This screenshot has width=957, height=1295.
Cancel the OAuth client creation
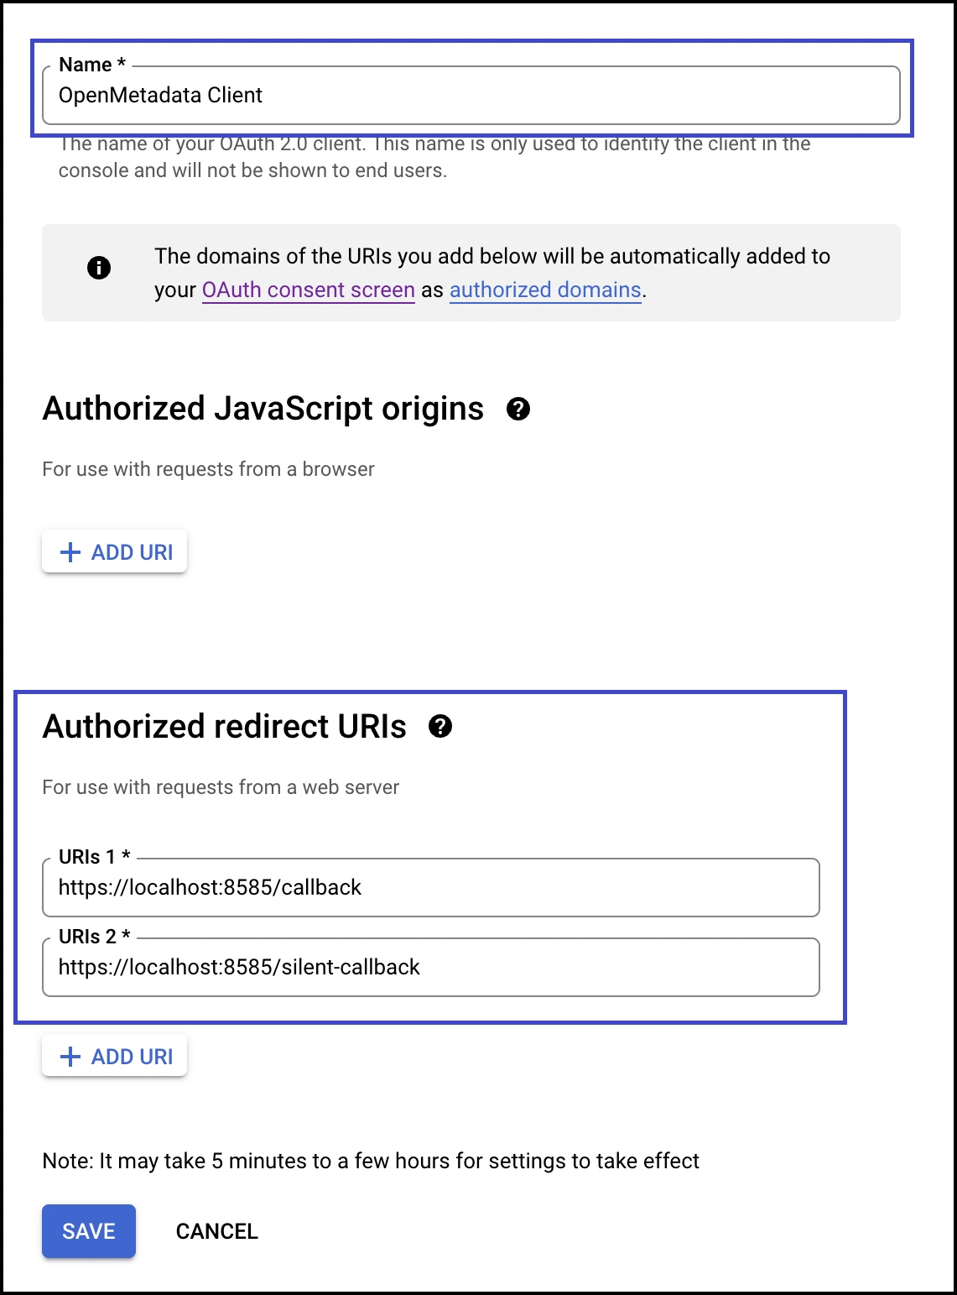[x=216, y=1230]
